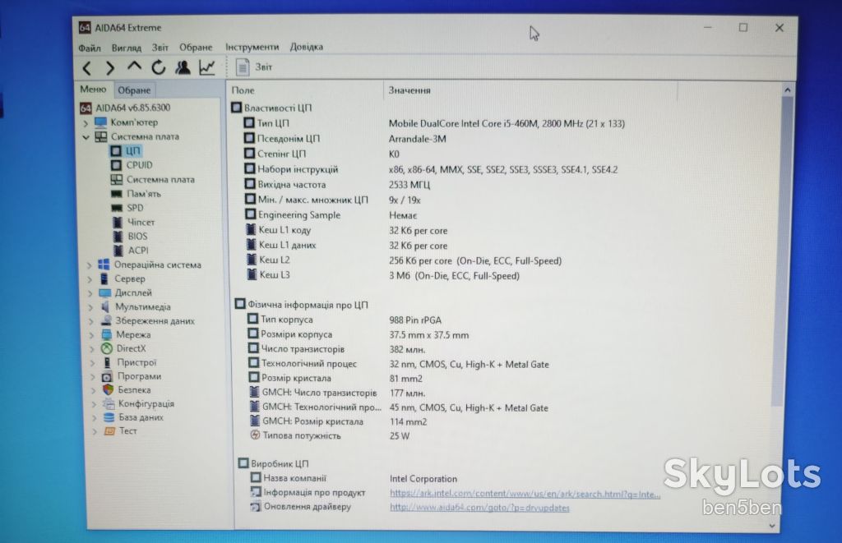Open the SPD tree entry
Image resolution: width=842 pixels, height=543 pixels.
[127, 208]
